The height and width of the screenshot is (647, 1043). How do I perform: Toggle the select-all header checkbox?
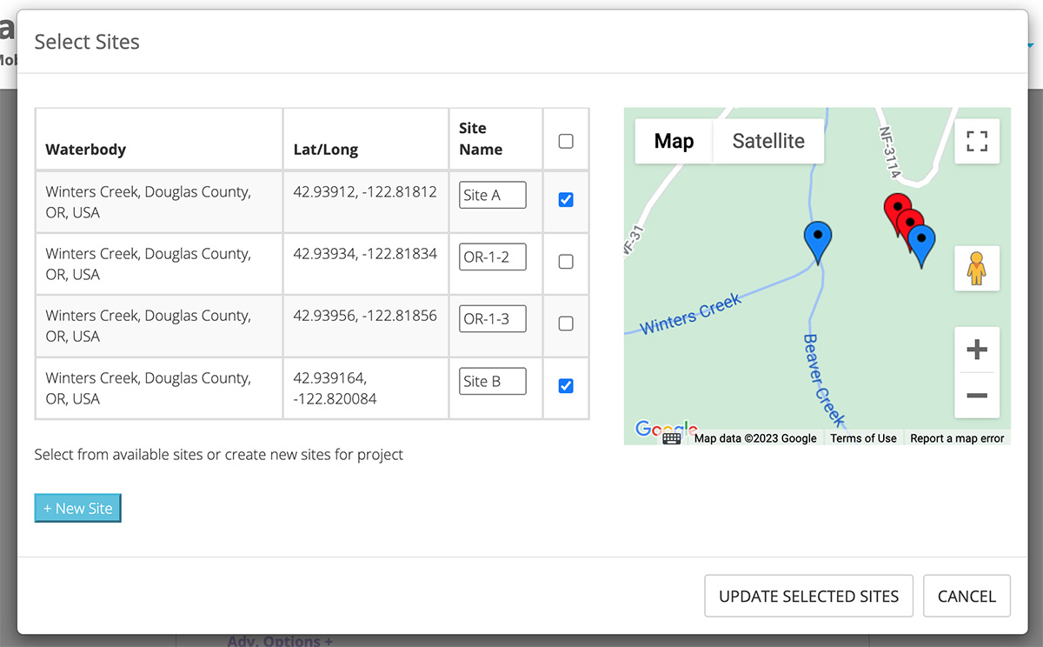click(566, 141)
